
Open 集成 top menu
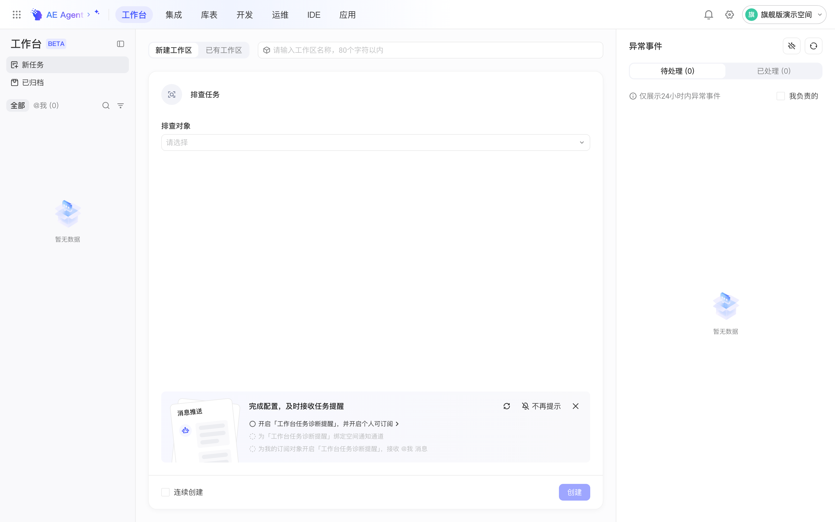[x=174, y=15]
